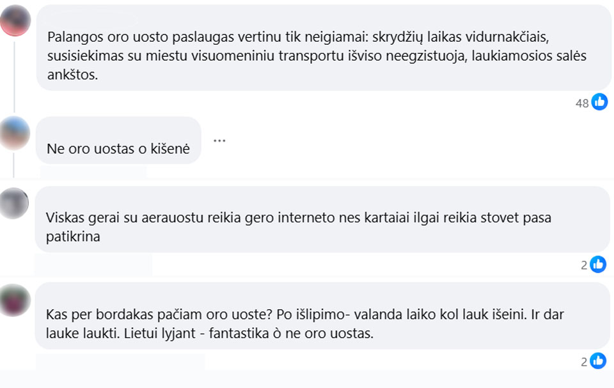Screen dimensions: 614x388
Task: Click the comment text 'Viskas gerai su aerauostu'
Action: click(299, 227)
